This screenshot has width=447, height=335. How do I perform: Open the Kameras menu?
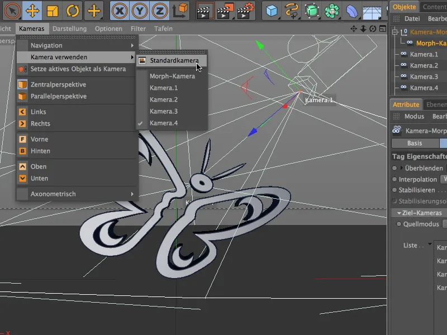point(32,29)
